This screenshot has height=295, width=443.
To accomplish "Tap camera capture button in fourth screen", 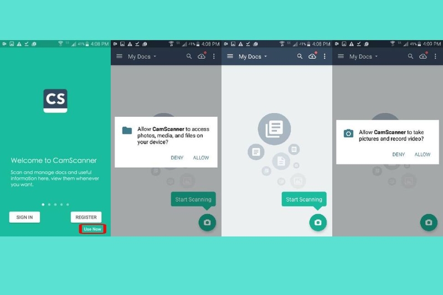I will pyautogui.click(x=429, y=222).
